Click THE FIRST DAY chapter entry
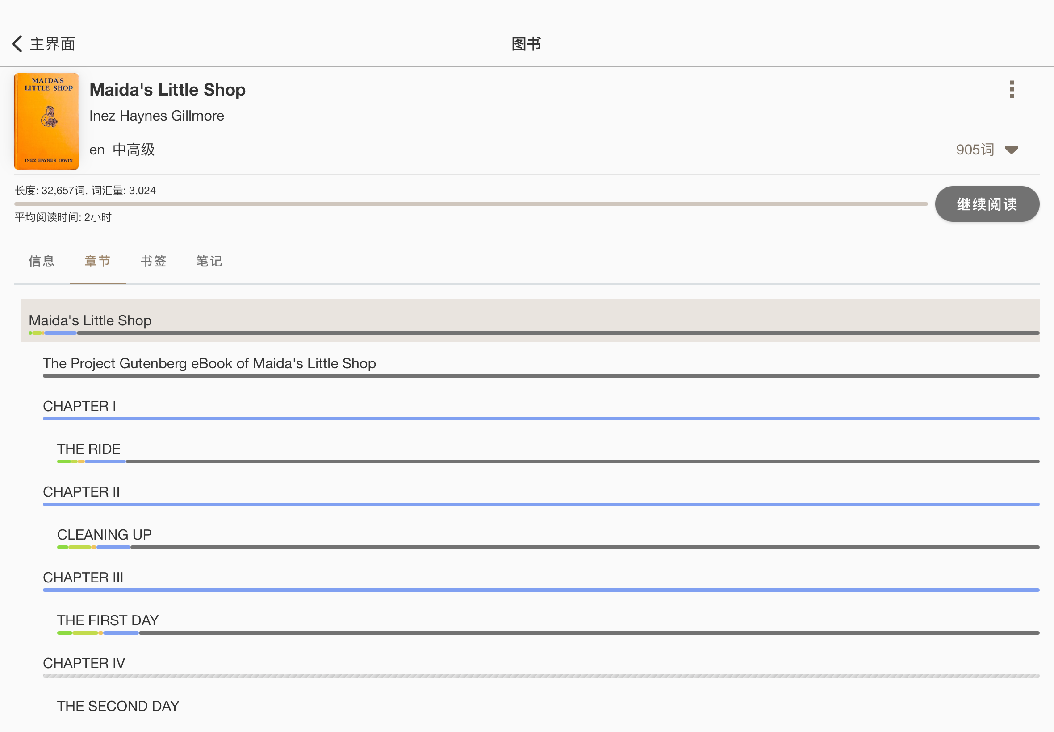Viewport: 1054px width, 732px height. tap(108, 619)
